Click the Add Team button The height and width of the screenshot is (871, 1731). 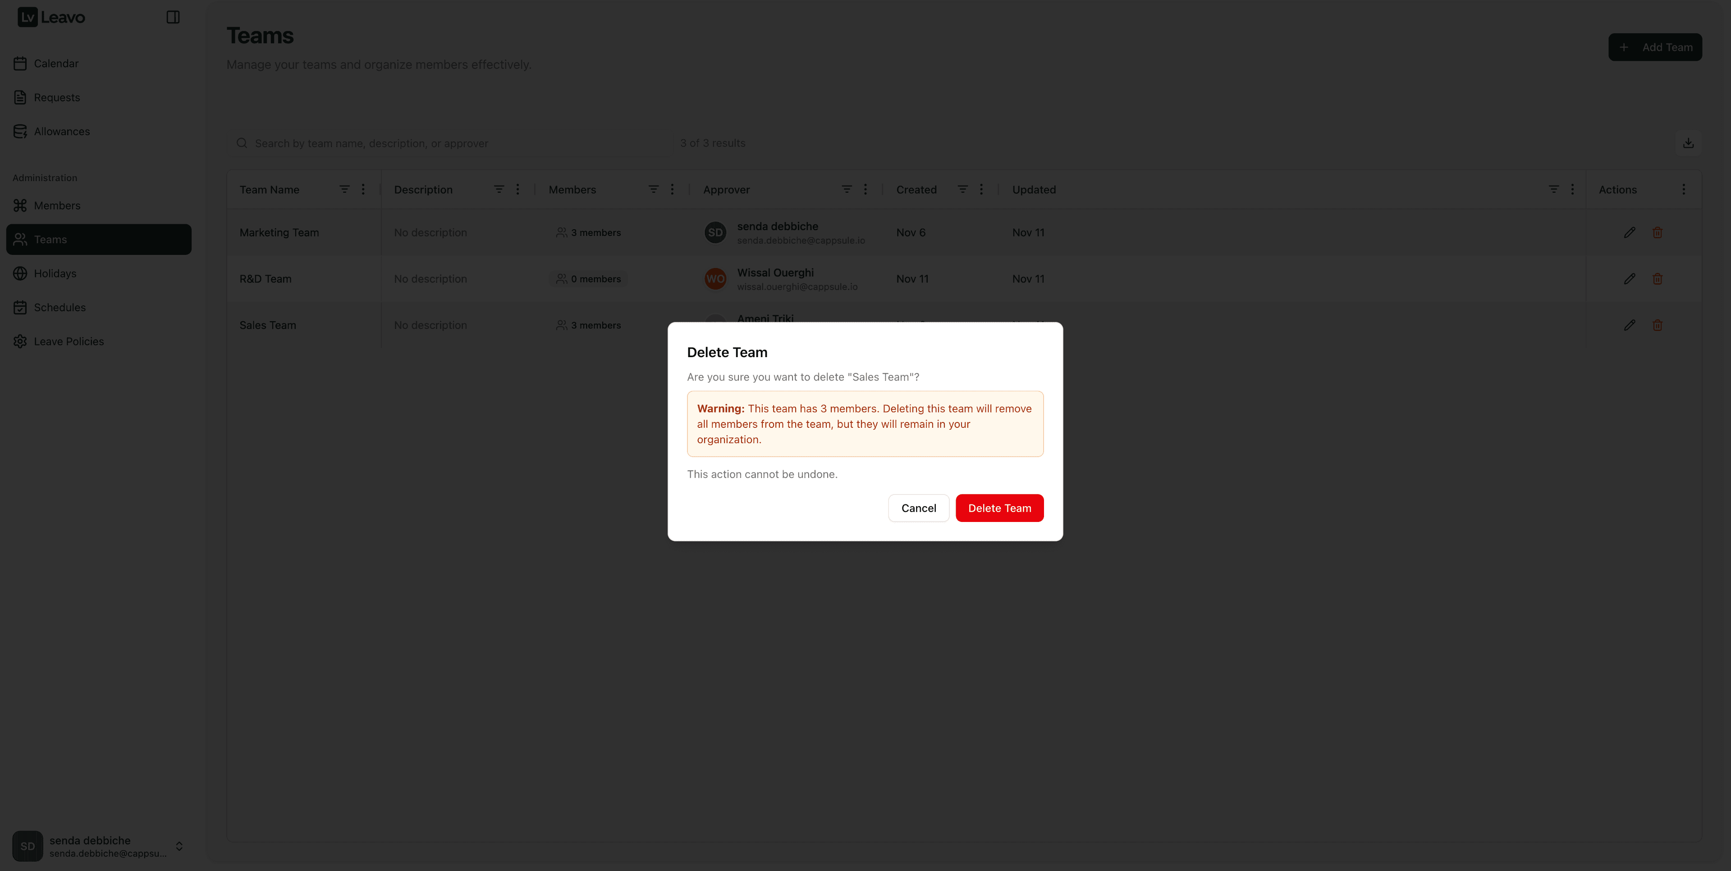(1654, 47)
